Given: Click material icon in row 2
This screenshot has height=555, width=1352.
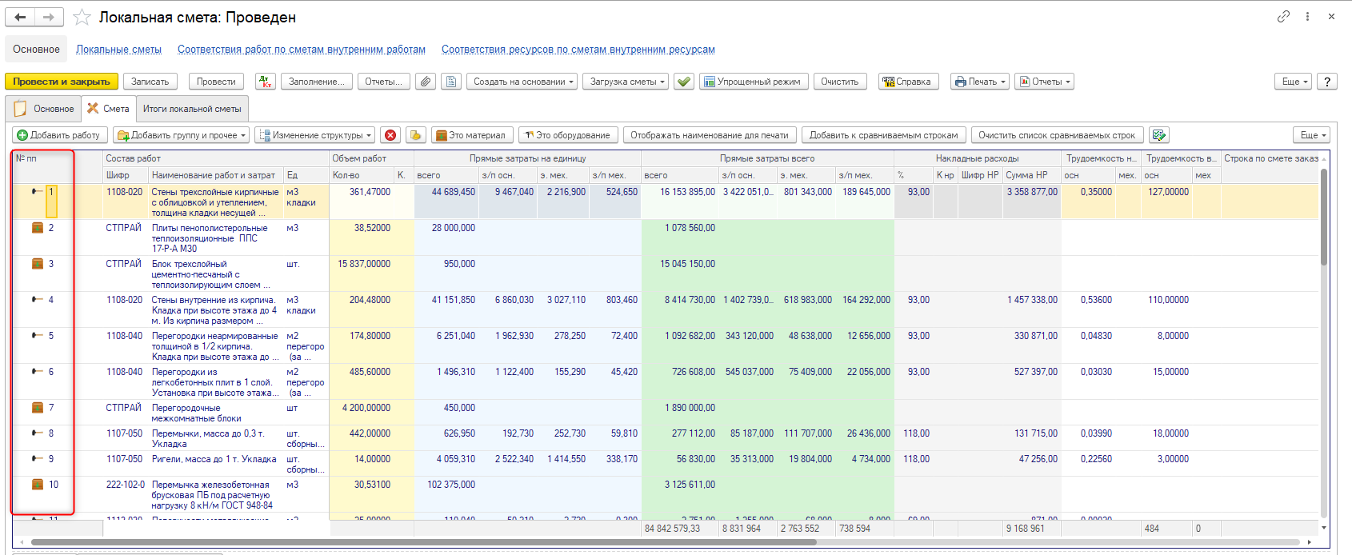Looking at the screenshot, I should (37, 228).
